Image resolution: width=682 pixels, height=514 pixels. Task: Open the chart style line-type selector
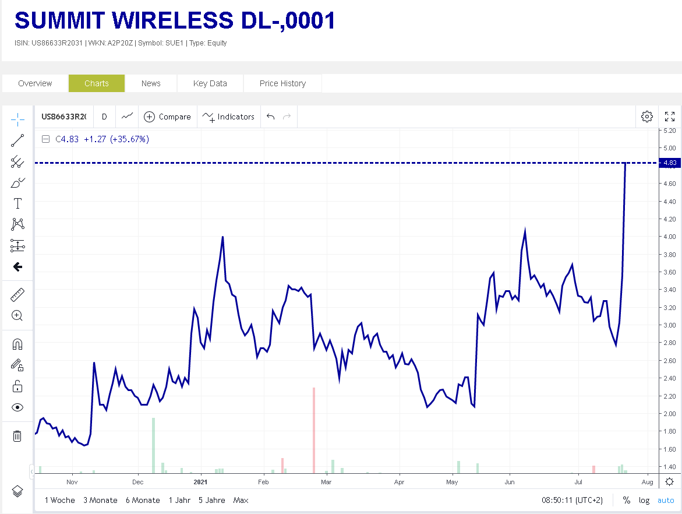point(127,117)
